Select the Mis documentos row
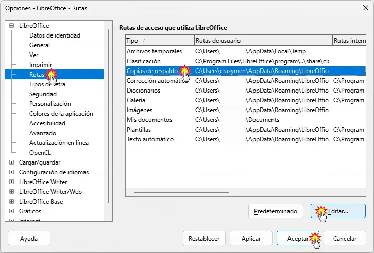374x253 pixels. [246, 120]
